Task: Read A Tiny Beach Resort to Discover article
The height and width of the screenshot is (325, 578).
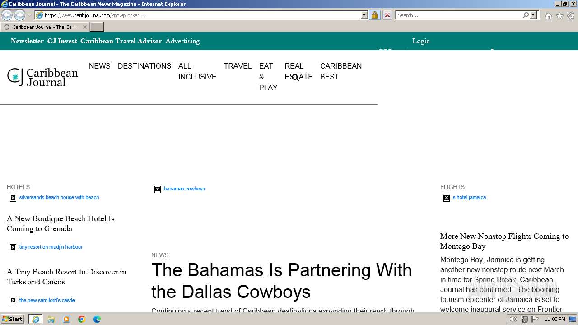Action: click(66, 277)
